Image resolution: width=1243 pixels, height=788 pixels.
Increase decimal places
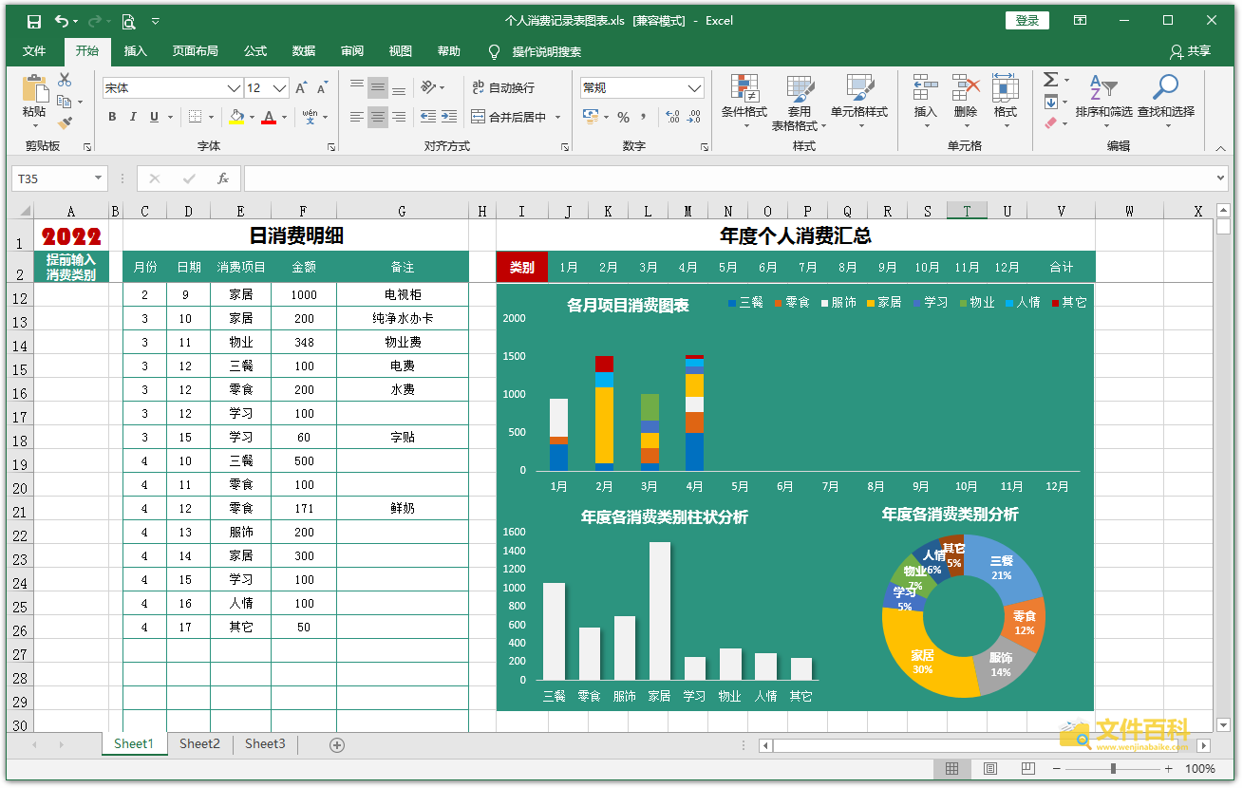point(673,117)
